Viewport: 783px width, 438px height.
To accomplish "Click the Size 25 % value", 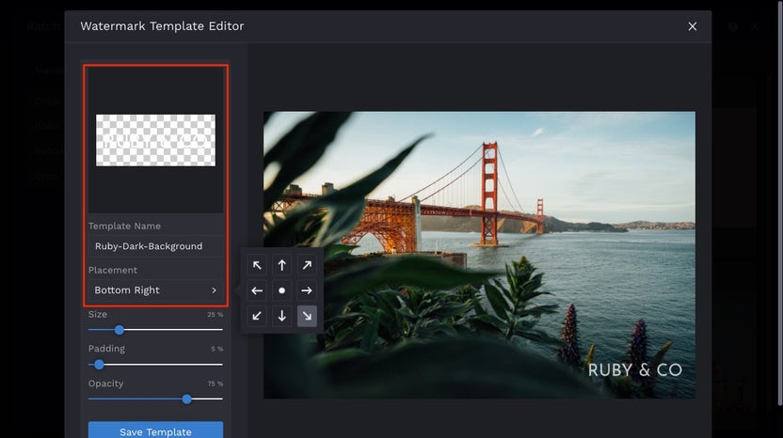I will 216,315.
